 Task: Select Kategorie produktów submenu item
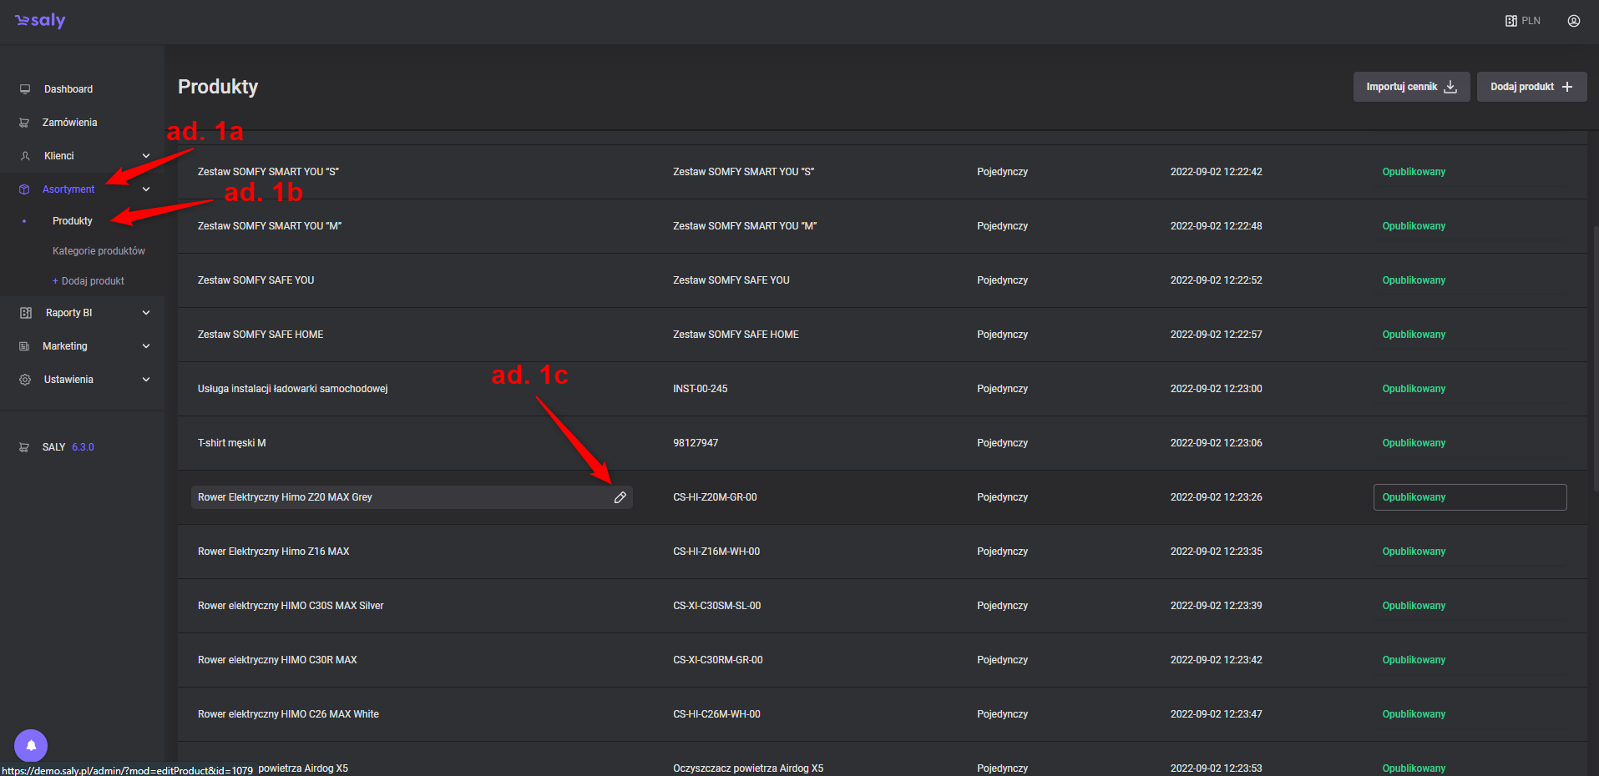tap(99, 251)
